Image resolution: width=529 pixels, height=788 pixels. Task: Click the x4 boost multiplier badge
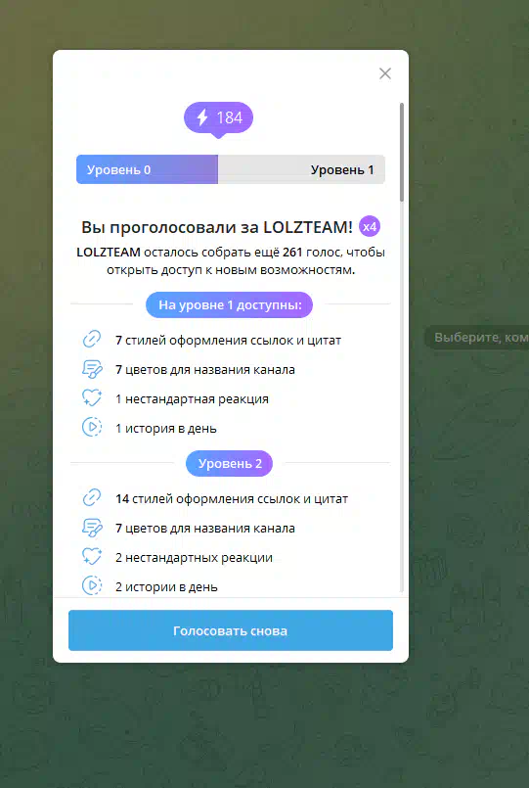370,227
